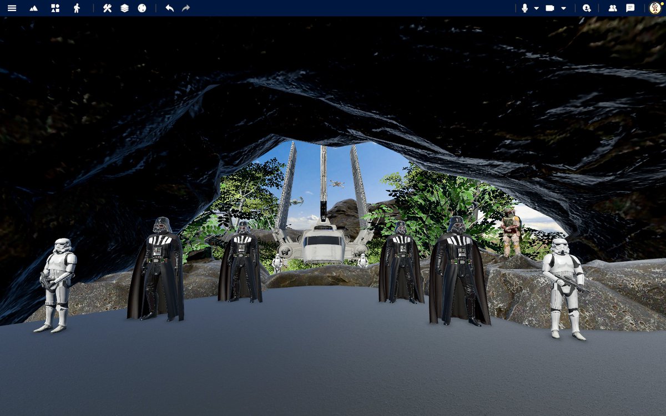
Task: Expand the microphone options arrow
Action: click(x=537, y=8)
